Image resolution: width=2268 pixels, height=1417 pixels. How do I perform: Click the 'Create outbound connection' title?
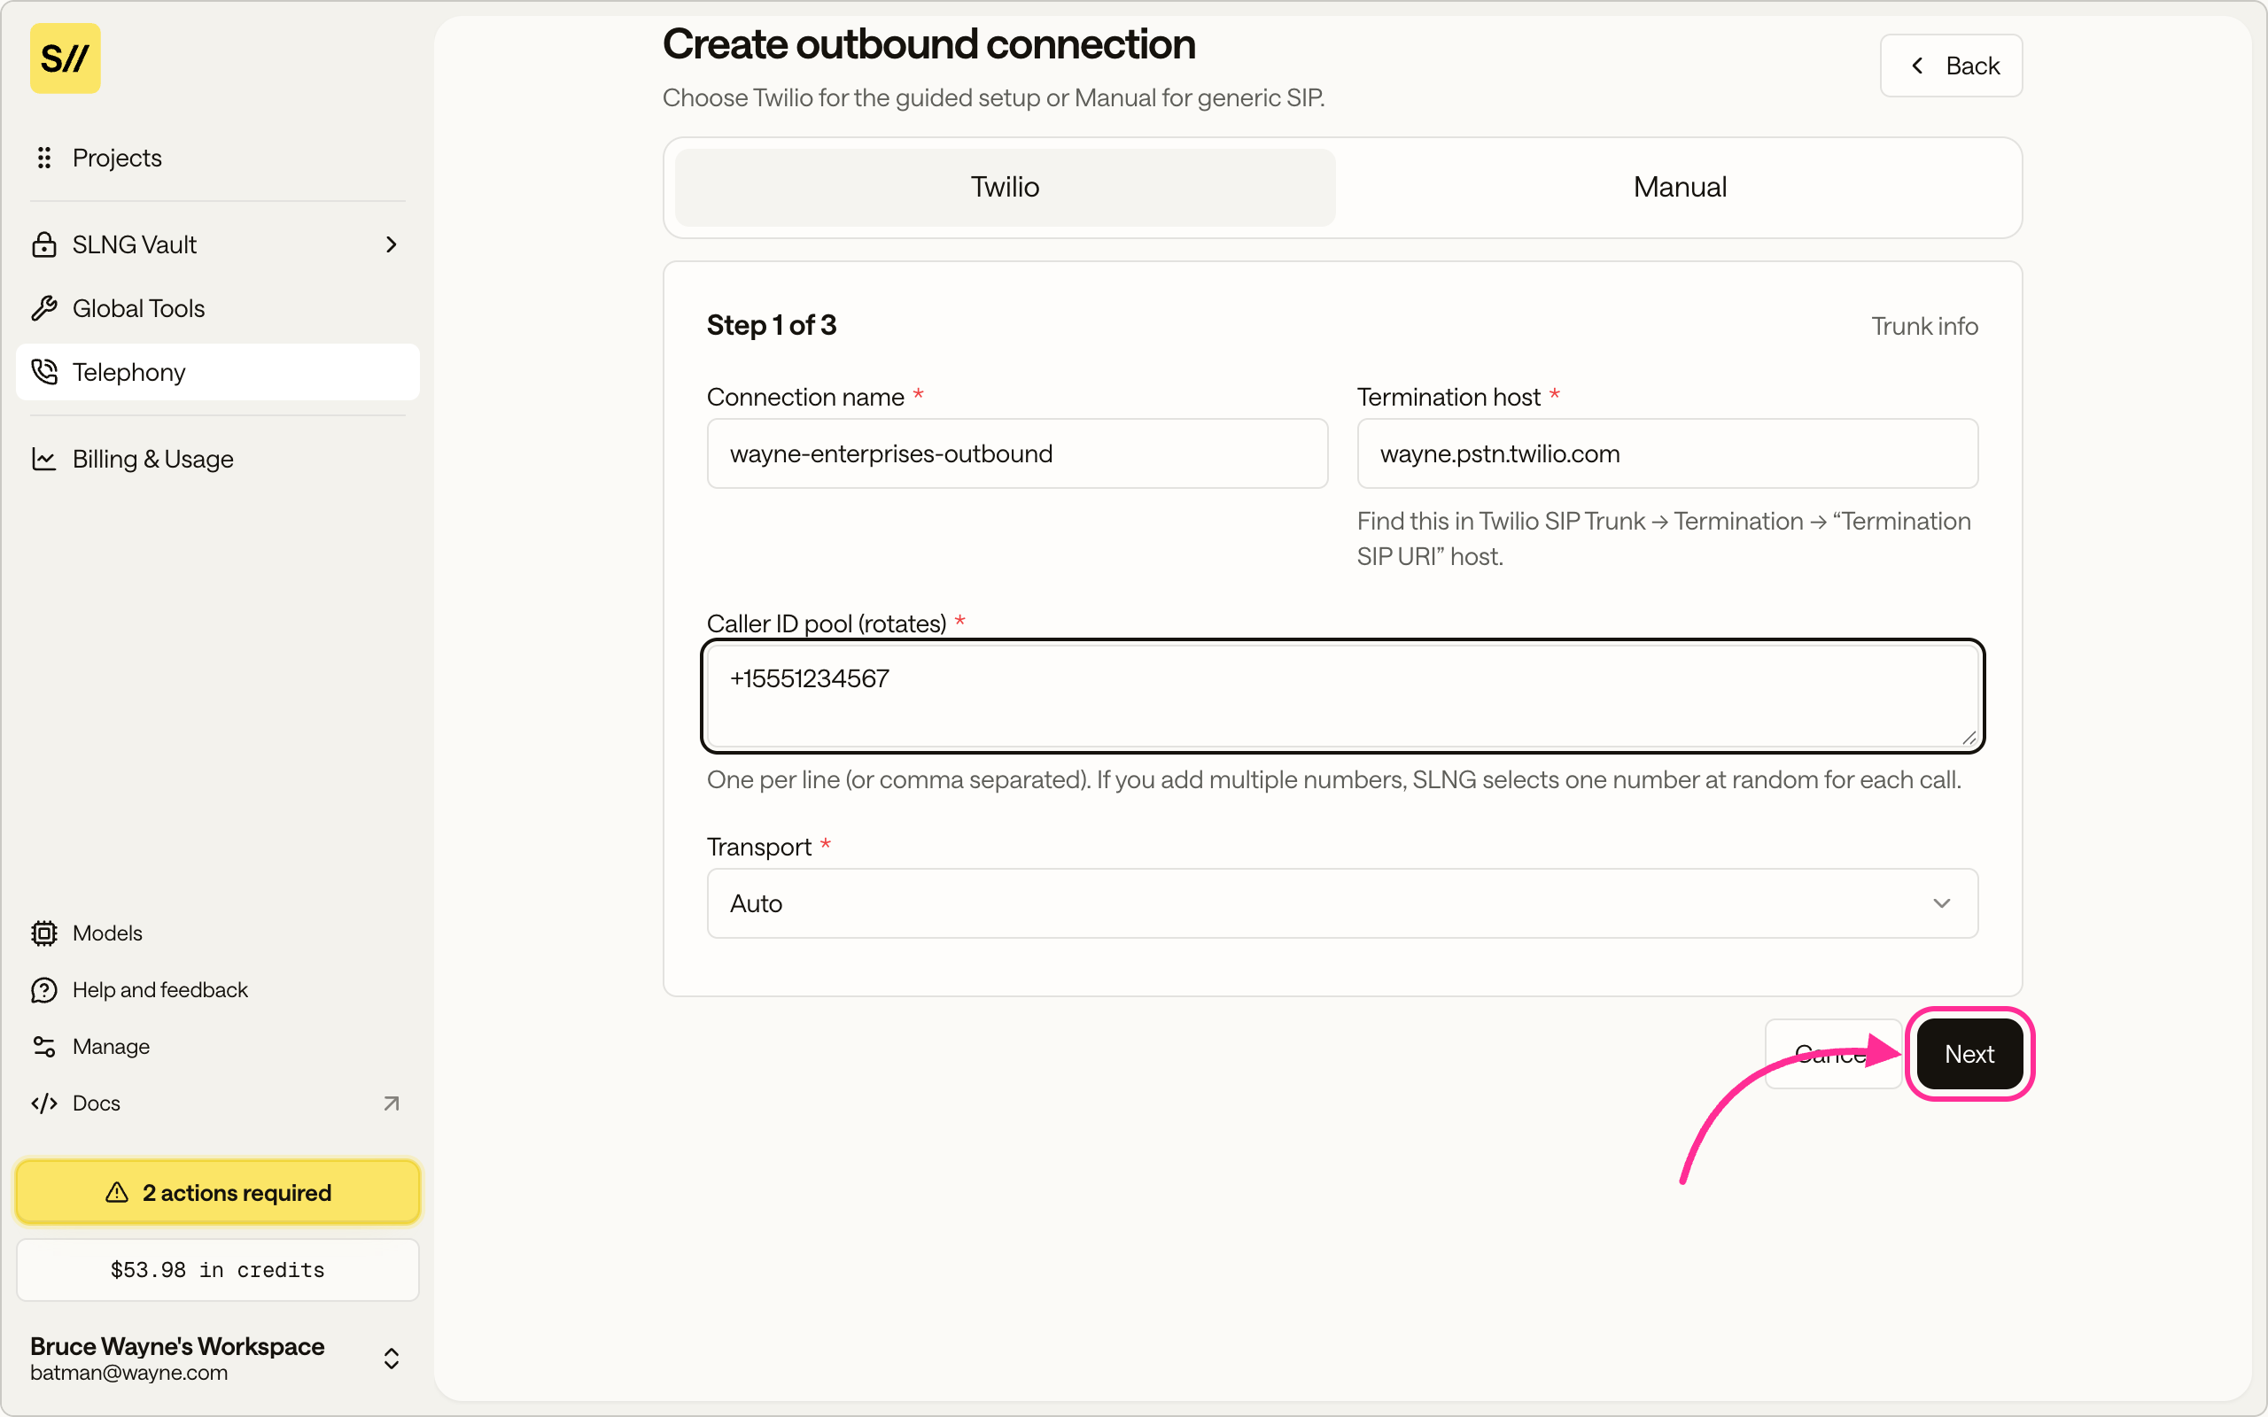928,44
